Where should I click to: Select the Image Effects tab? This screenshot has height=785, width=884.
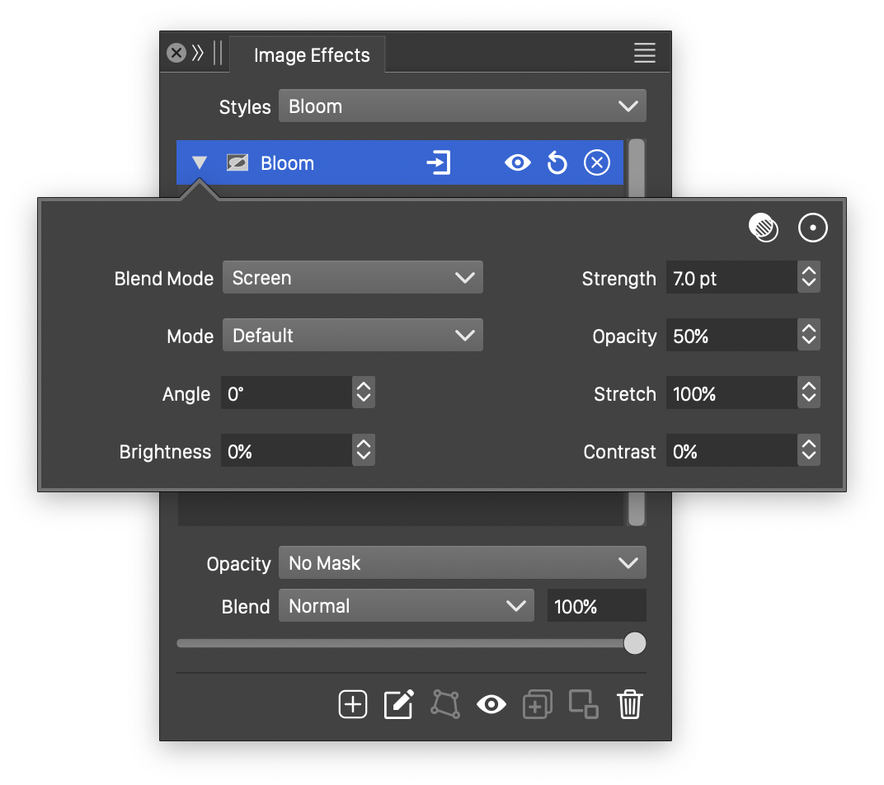point(311,55)
